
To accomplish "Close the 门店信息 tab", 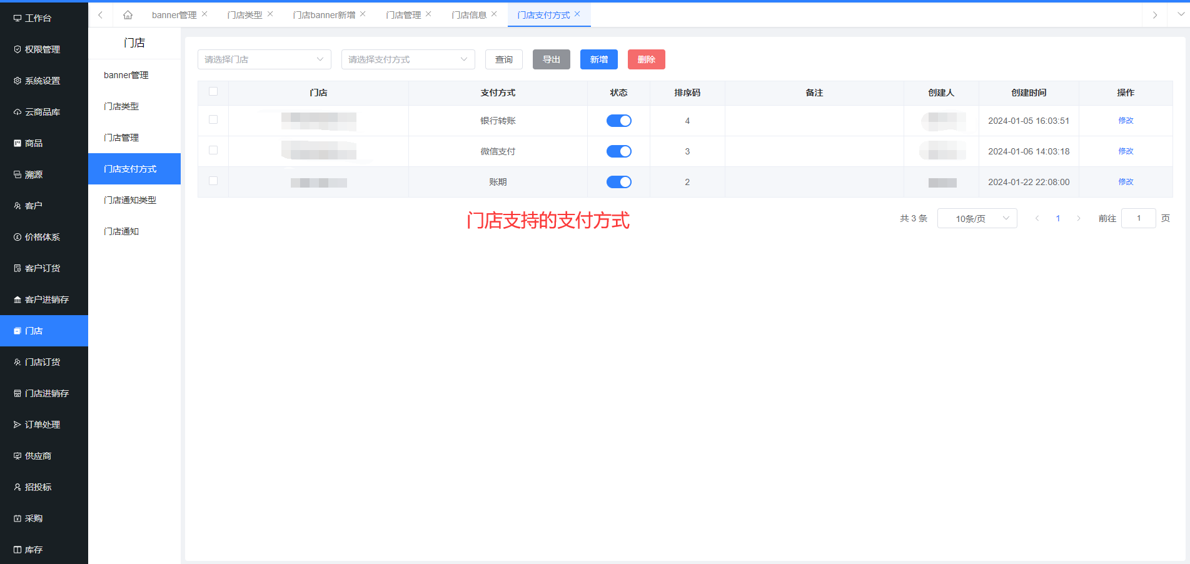I will 494,14.
